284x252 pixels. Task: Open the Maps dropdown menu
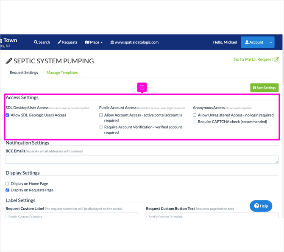(94, 42)
